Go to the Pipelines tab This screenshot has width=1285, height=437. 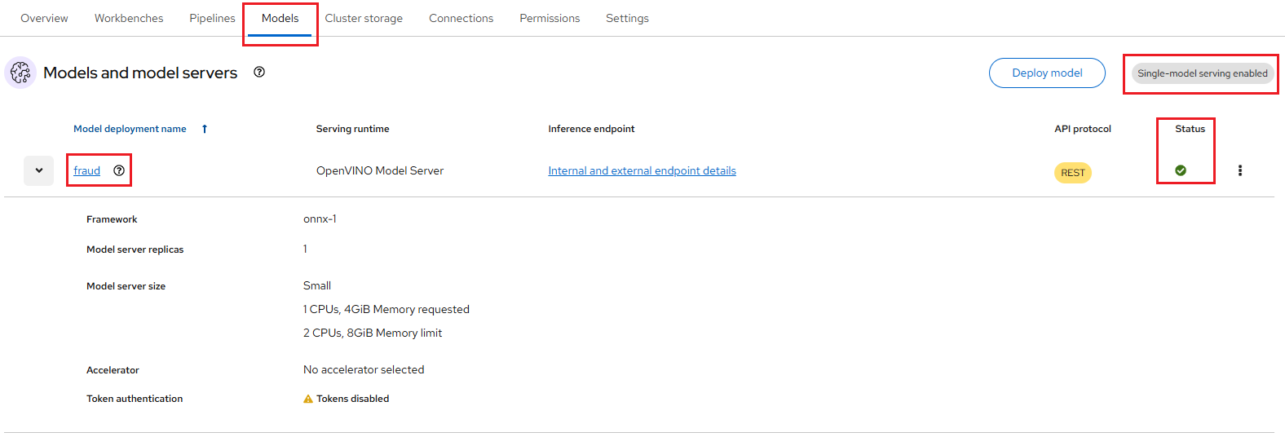tap(212, 18)
